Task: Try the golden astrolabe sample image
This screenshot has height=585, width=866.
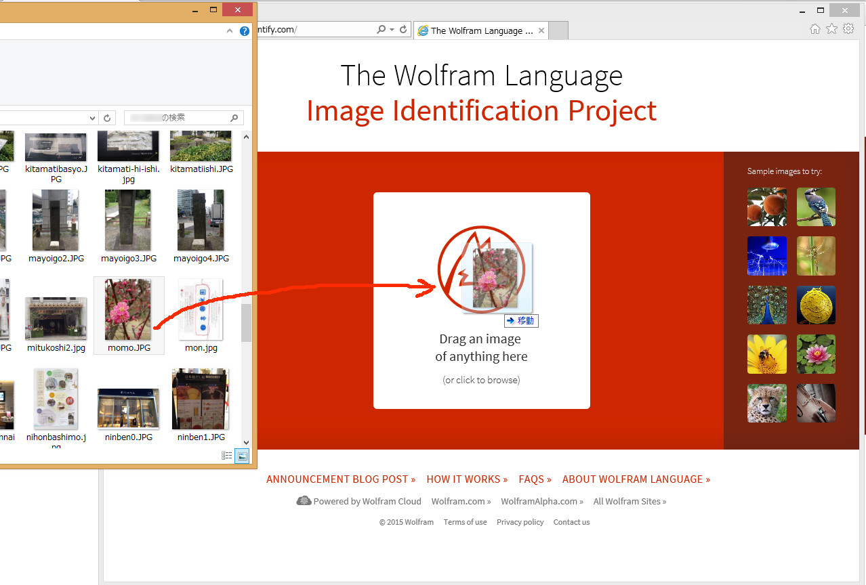Action: (x=816, y=305)
